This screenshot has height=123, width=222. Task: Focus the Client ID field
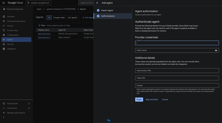tap(177, 43)
